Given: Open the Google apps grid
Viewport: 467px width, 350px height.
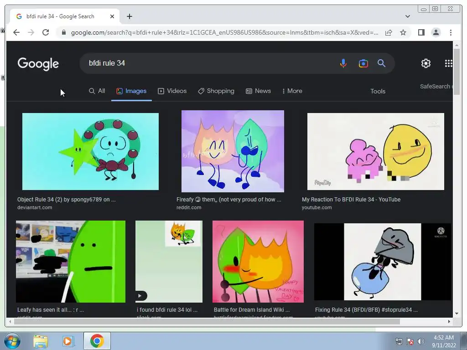Looking at the screenshot, I should pos(449,63).
